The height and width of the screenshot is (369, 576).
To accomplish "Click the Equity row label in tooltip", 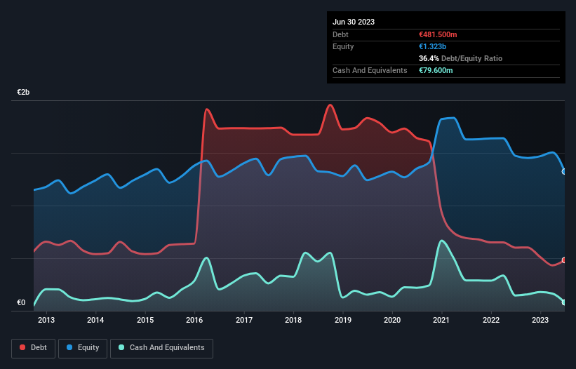I will [343, 46].
